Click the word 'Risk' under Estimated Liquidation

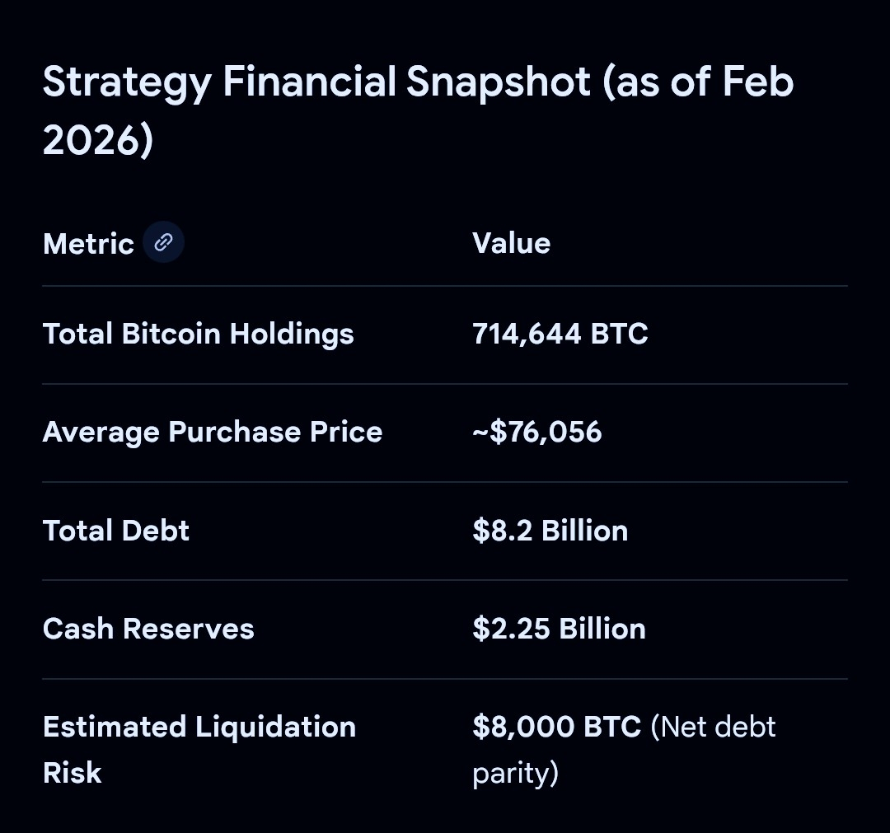(x=72, y=773)
